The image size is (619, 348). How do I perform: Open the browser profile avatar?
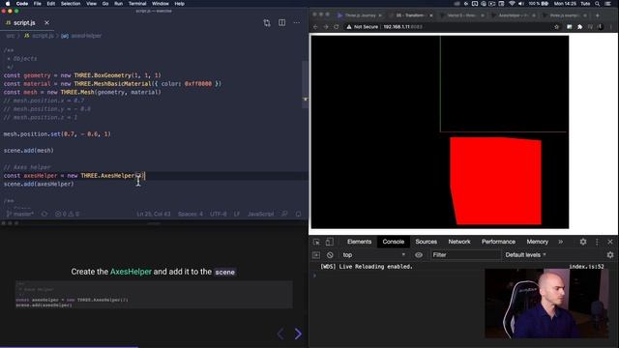[601, 27]
